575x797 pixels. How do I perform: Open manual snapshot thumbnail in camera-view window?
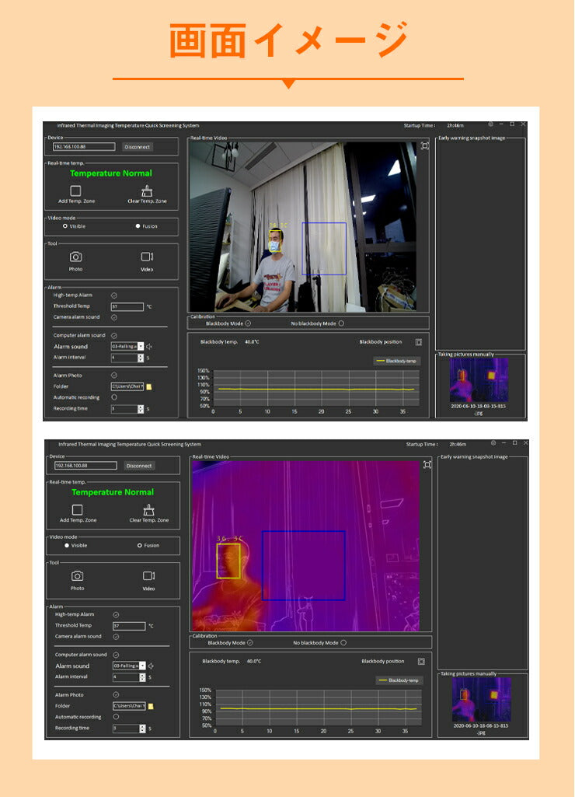(x=479, y=380)
